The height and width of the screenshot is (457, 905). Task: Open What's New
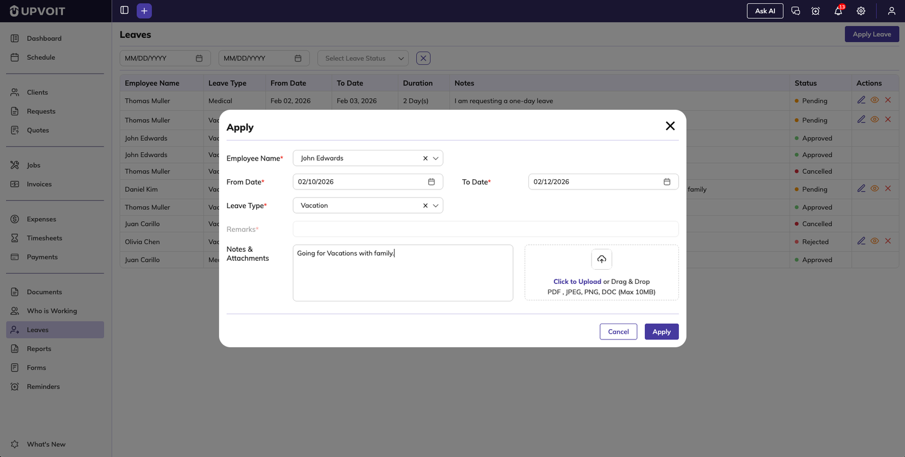coord(55,445)
